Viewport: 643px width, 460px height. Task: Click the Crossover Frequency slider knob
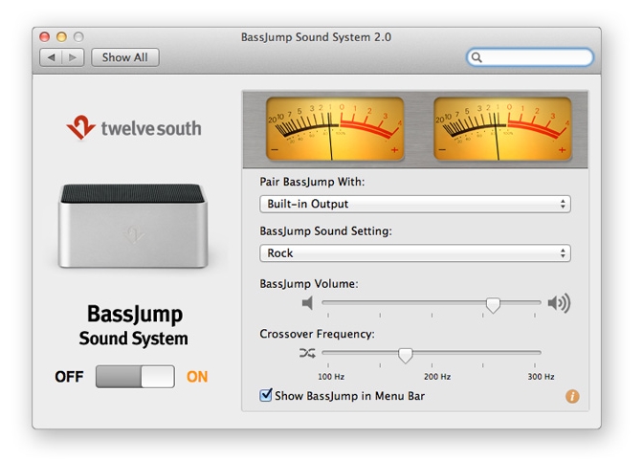405,355
